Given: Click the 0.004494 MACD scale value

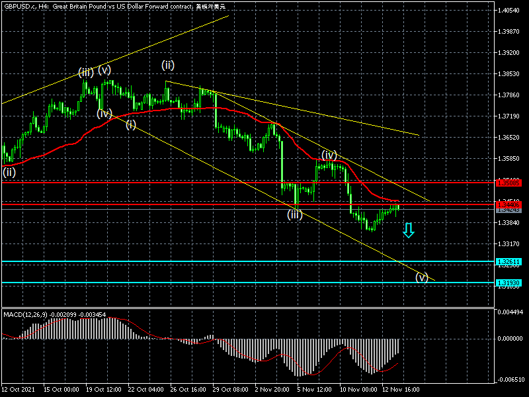Looking at the screenshot, I should click(512, 312).
